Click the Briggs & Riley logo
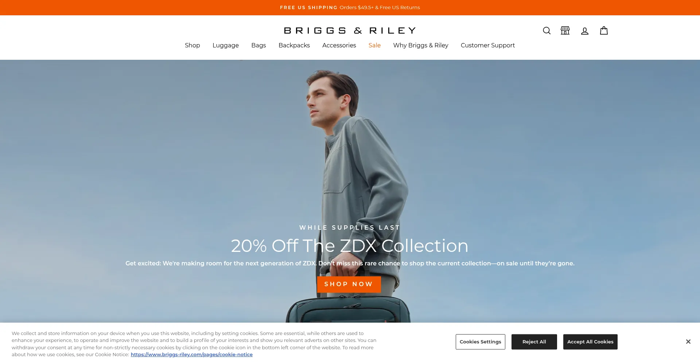 pos(350,31)
